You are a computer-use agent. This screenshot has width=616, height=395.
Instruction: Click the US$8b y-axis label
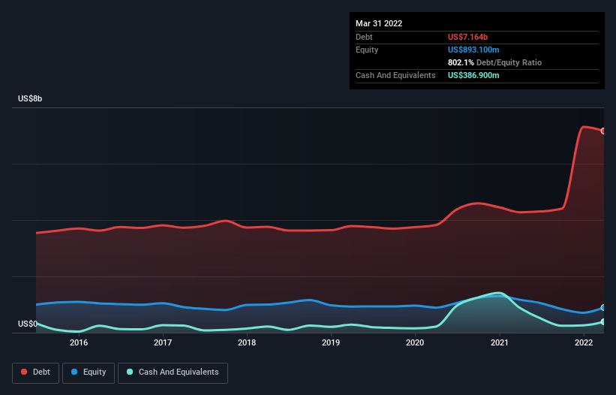[30, 98]
